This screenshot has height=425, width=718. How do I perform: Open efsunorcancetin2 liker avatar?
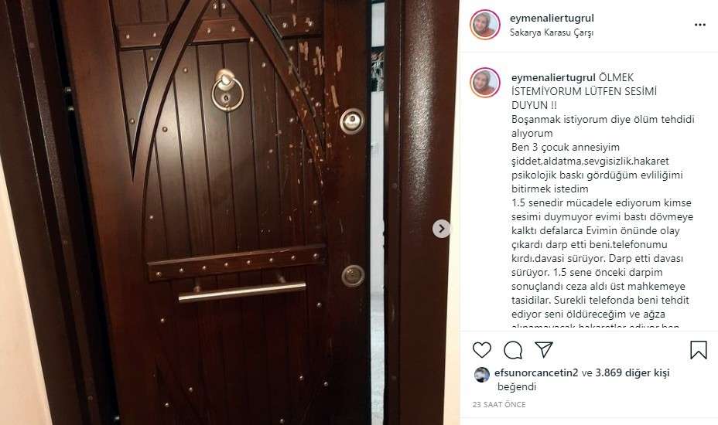click(x=482, y=374)
